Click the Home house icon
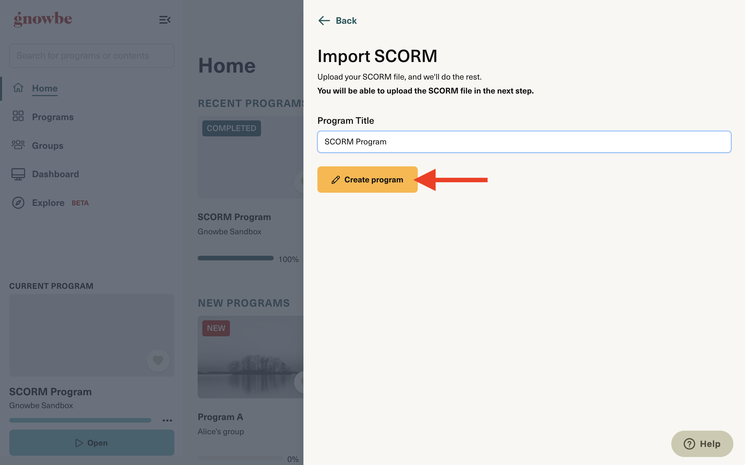Image resolution: width=745 pixels, height=465 pixels. (x=18, y=88)
